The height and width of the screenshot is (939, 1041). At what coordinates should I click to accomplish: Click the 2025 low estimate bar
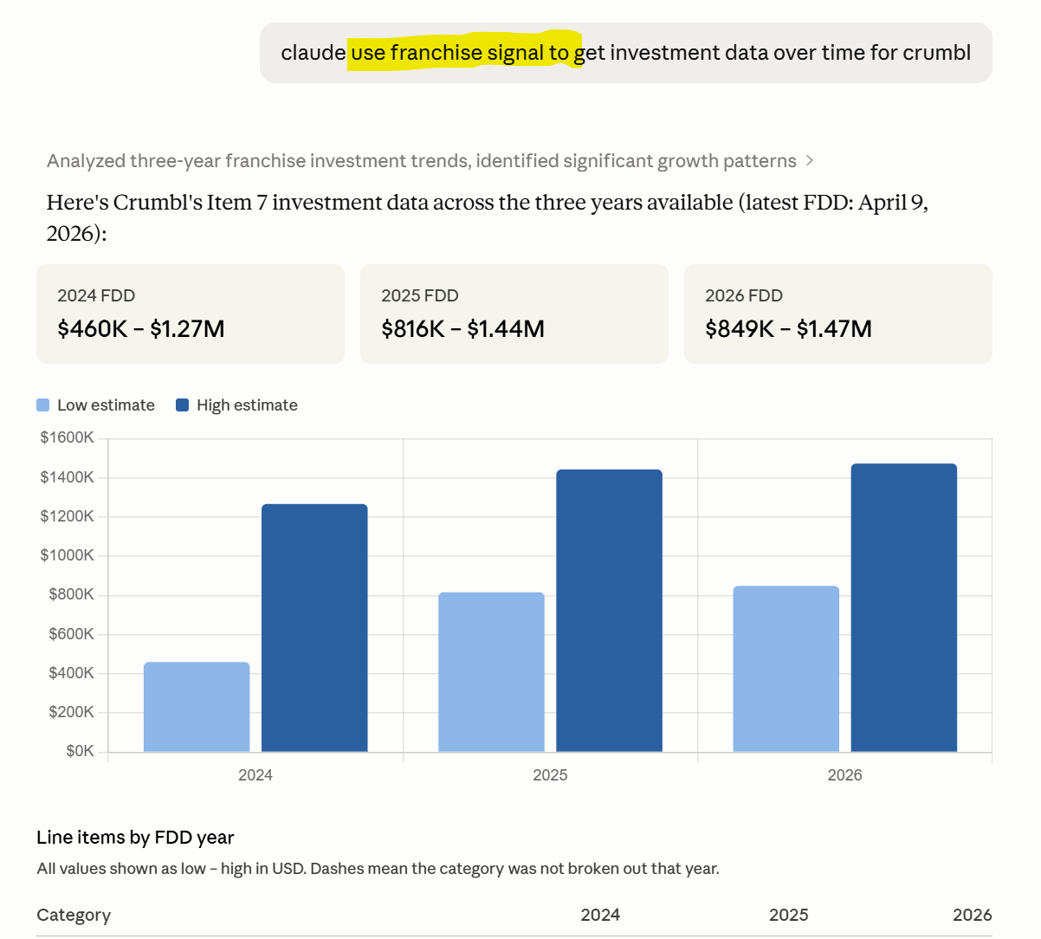click(x=492, y=672)
